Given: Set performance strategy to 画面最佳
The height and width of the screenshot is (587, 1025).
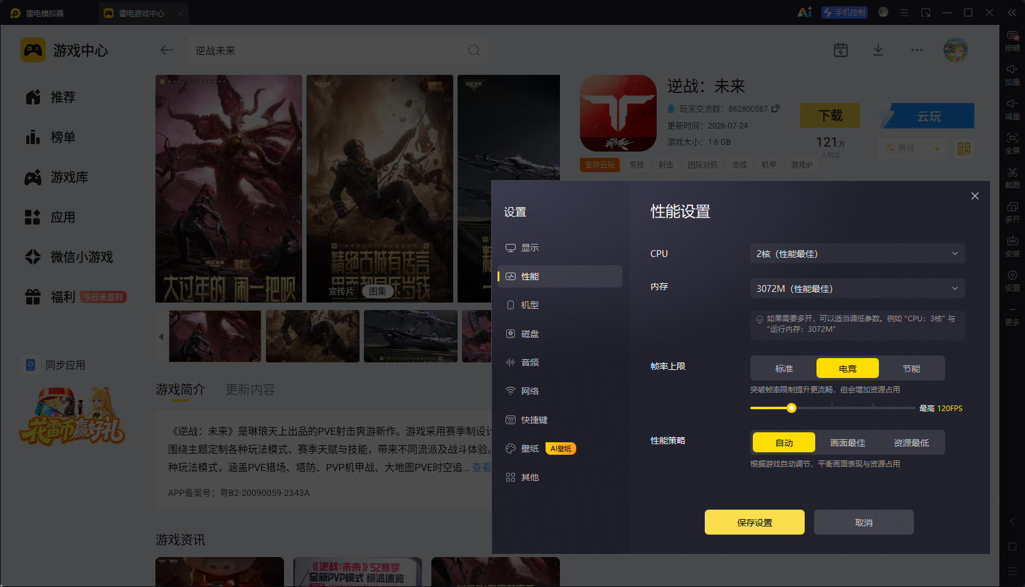Looking at the screenshot, I should pos(848,443).
